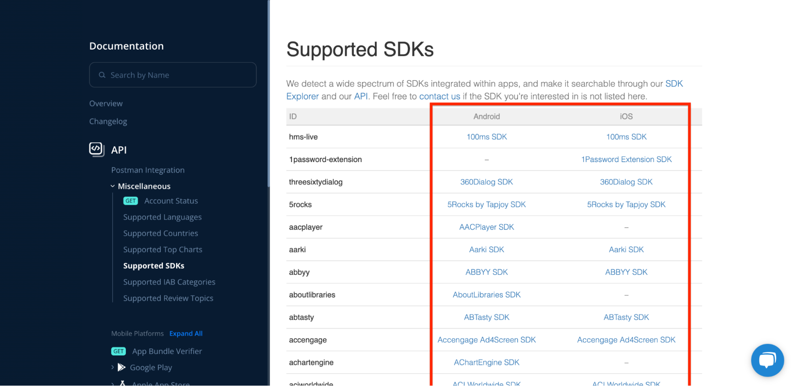Open the Changelog page
Screen dimensions: 793x386
pyautogui.click(x=108, y=121)
